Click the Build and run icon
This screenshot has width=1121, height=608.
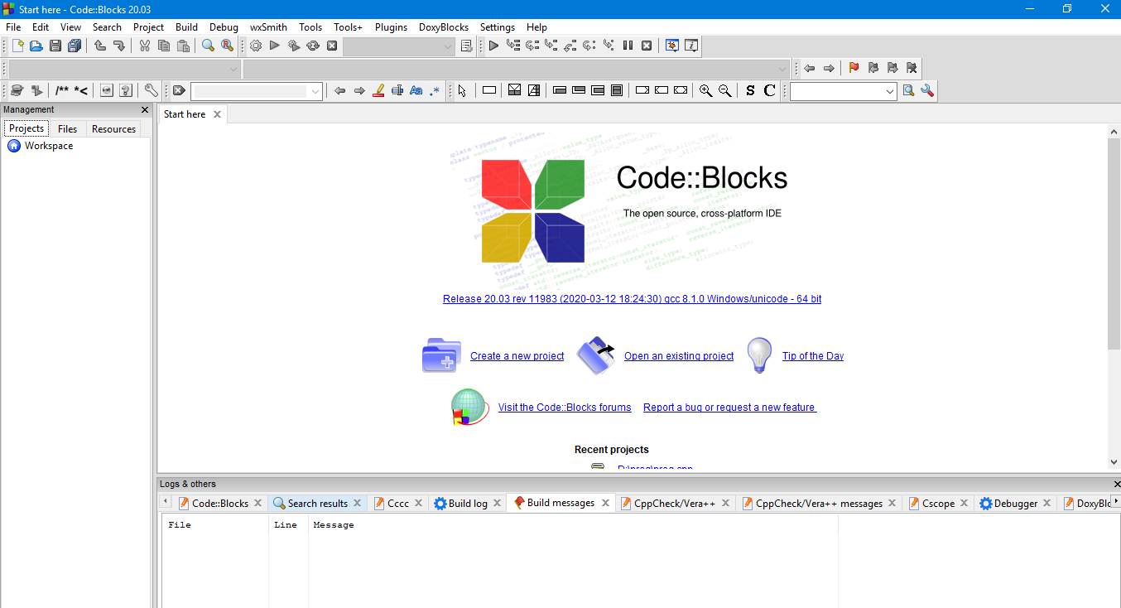pos(294,46)
